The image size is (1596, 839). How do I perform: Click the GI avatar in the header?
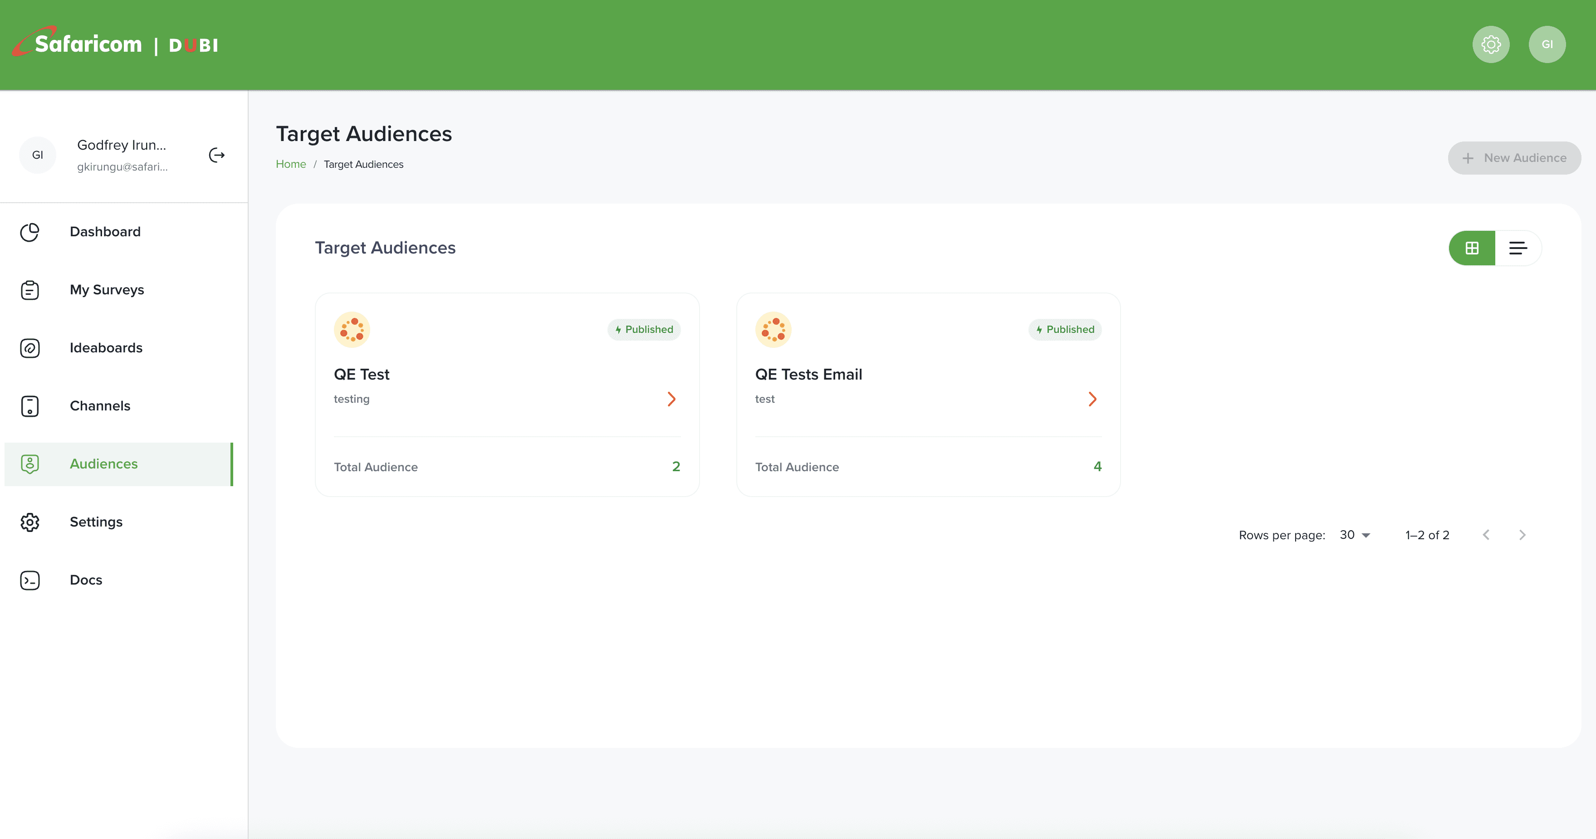pos(1547,44)
